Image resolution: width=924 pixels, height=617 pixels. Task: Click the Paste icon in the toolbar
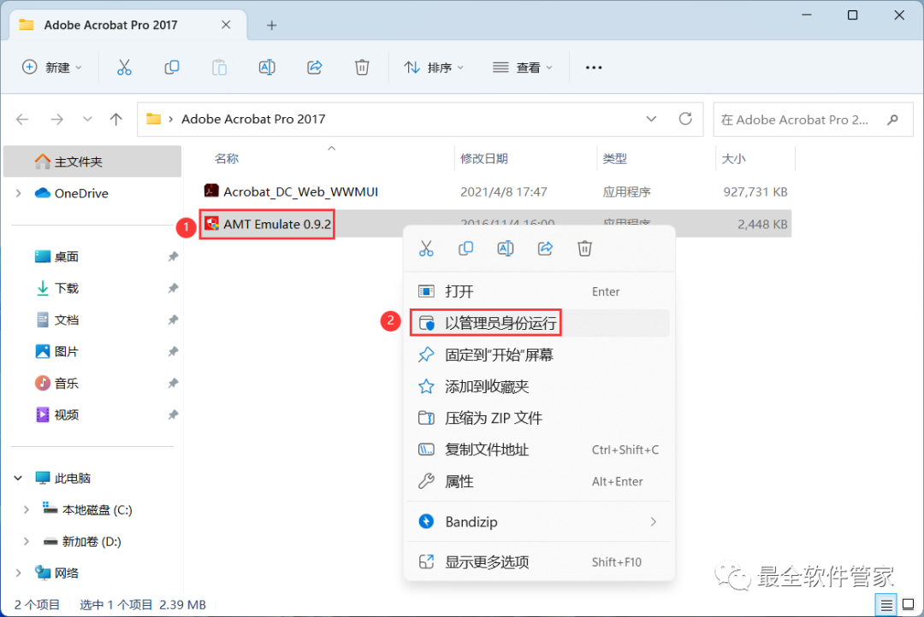tap(219, 68)
